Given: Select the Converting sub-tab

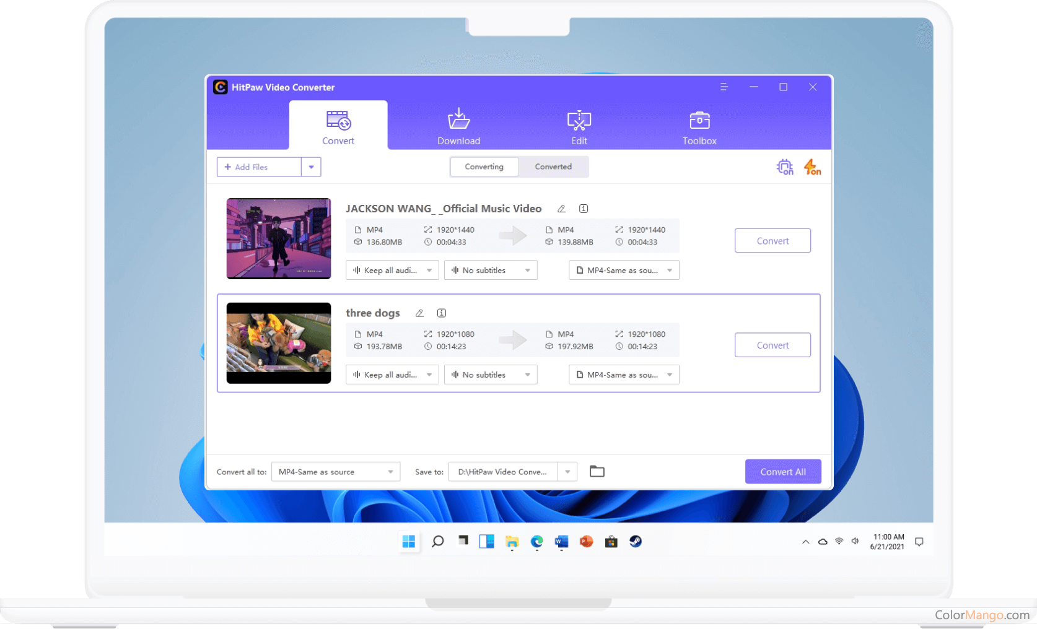Looking at the screenshot, I should [x=484, y=167].
